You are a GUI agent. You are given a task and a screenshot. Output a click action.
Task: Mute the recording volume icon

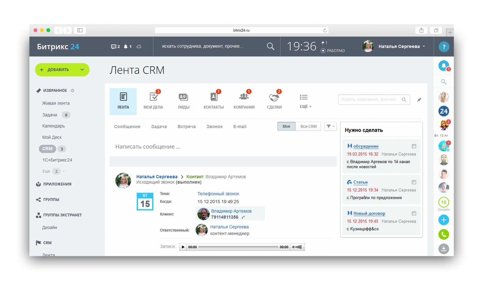tap(293, 247)
